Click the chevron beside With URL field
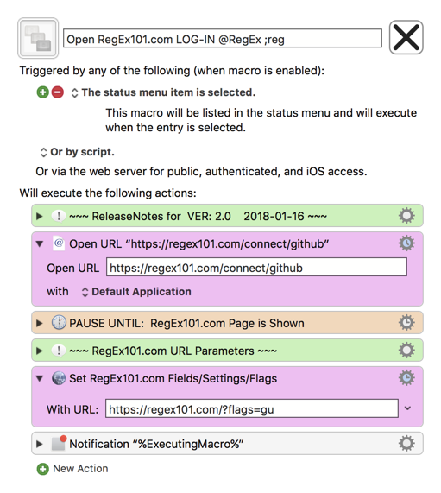441x493 pixels. coord(407,408)
